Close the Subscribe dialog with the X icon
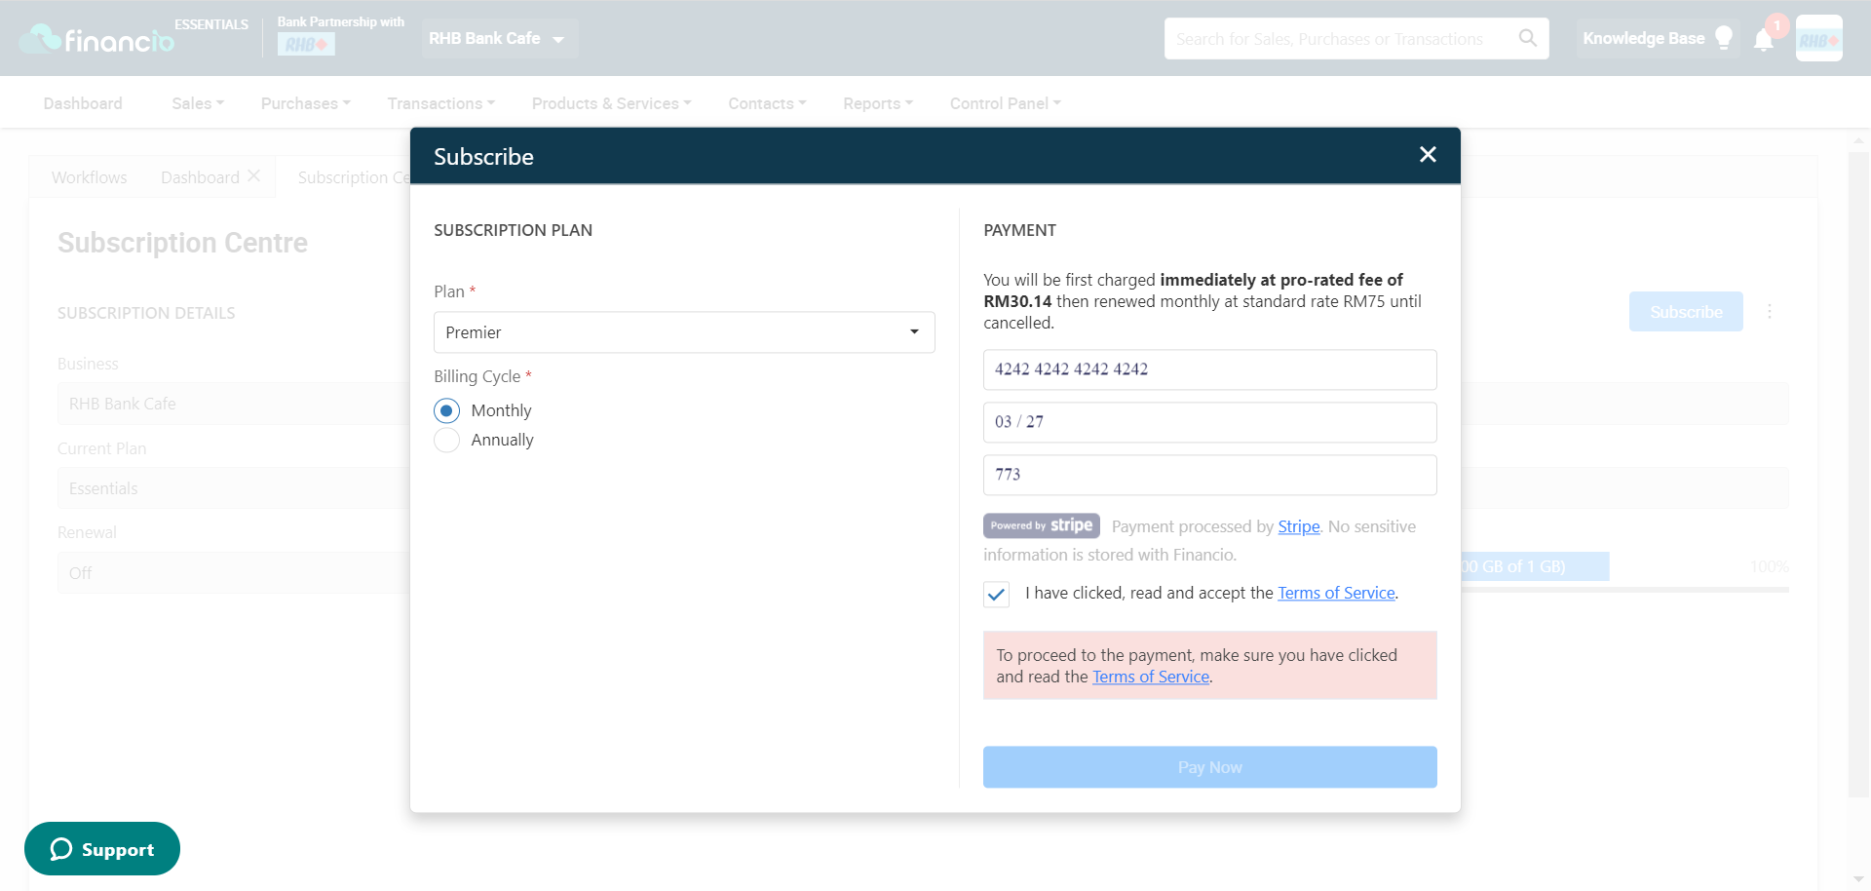 pos(1428,155)
